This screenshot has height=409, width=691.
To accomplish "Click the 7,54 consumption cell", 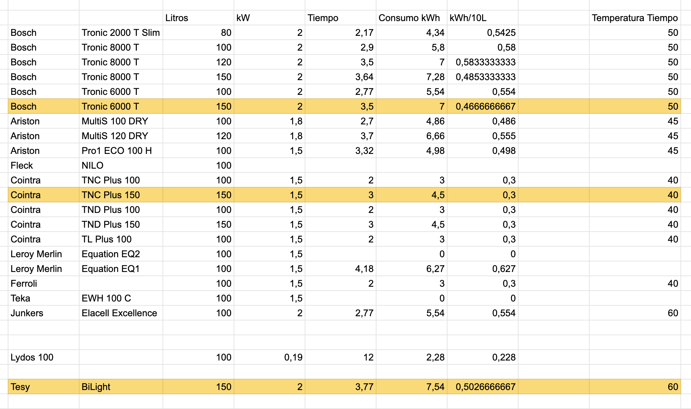I will point(412,387).
